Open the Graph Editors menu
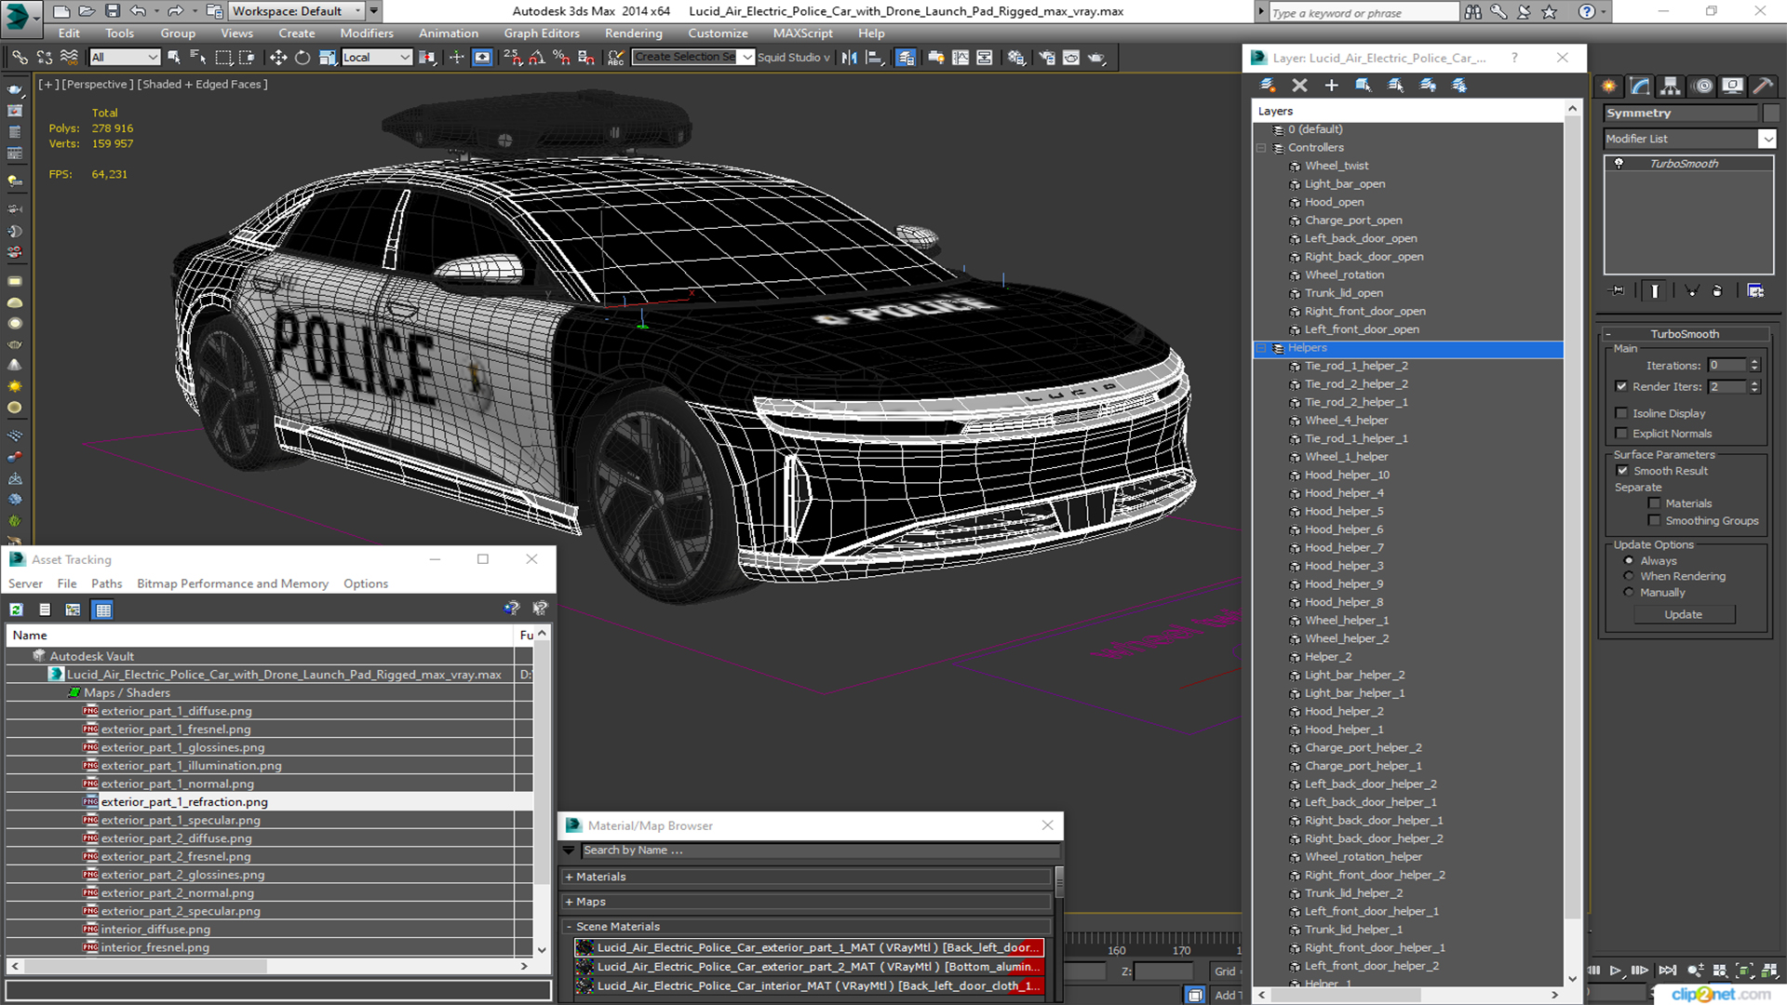1787x1005 pixels. click(542, 33)
